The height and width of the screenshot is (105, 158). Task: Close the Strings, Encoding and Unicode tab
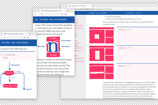click(x=64, y=11)
